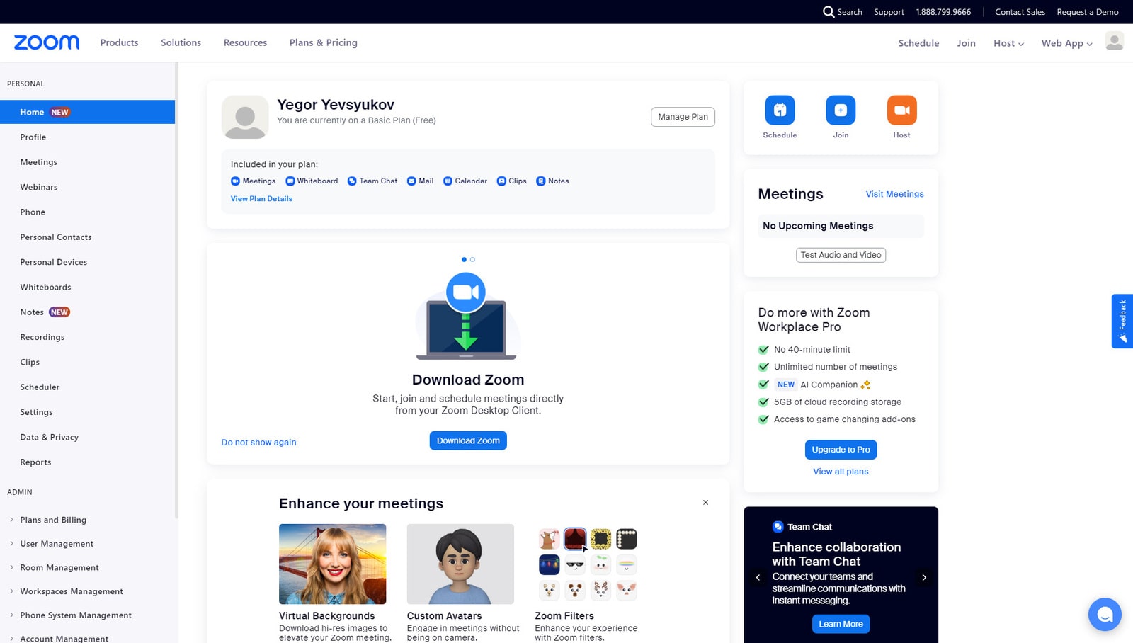
Task: Go to next Team Chat slide arrow
Action: pos(924,578)
